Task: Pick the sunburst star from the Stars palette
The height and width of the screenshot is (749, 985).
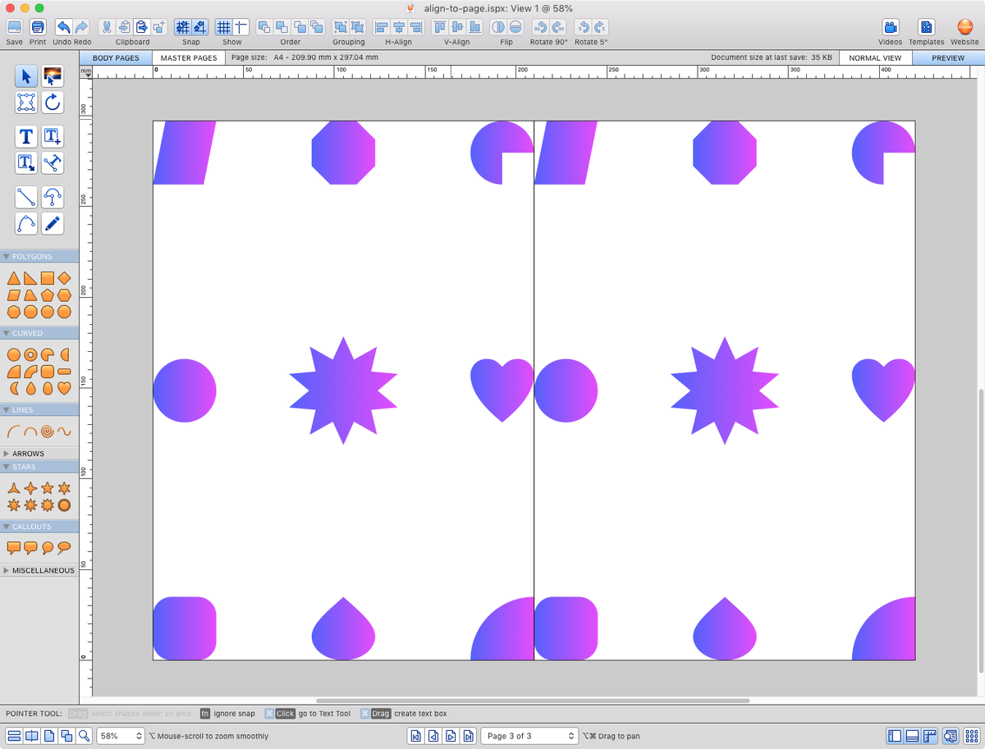Action: point(63,505)
